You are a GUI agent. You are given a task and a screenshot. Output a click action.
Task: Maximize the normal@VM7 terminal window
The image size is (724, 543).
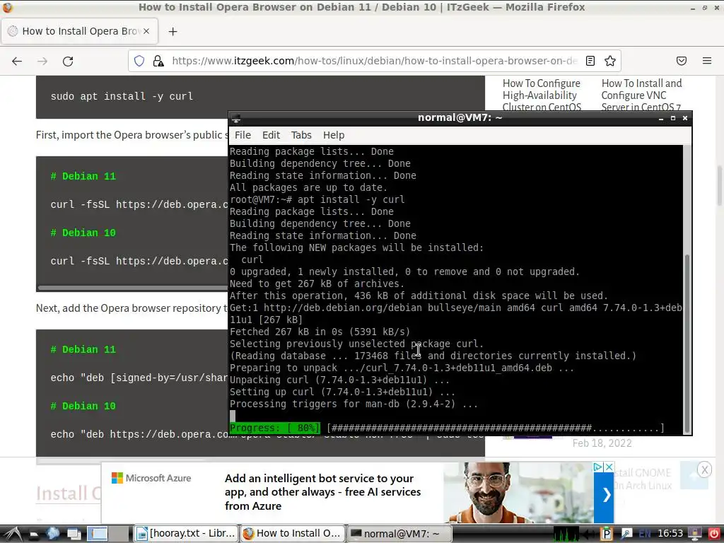click(673, 118)
